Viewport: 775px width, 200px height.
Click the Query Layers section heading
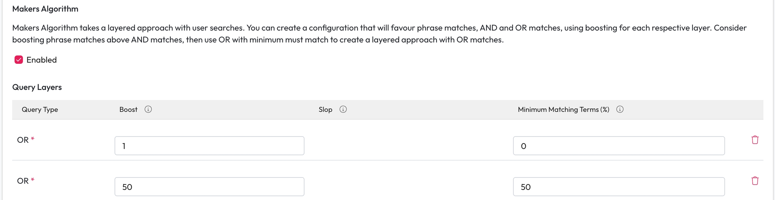pyautogui.click(x=37, y=87)
